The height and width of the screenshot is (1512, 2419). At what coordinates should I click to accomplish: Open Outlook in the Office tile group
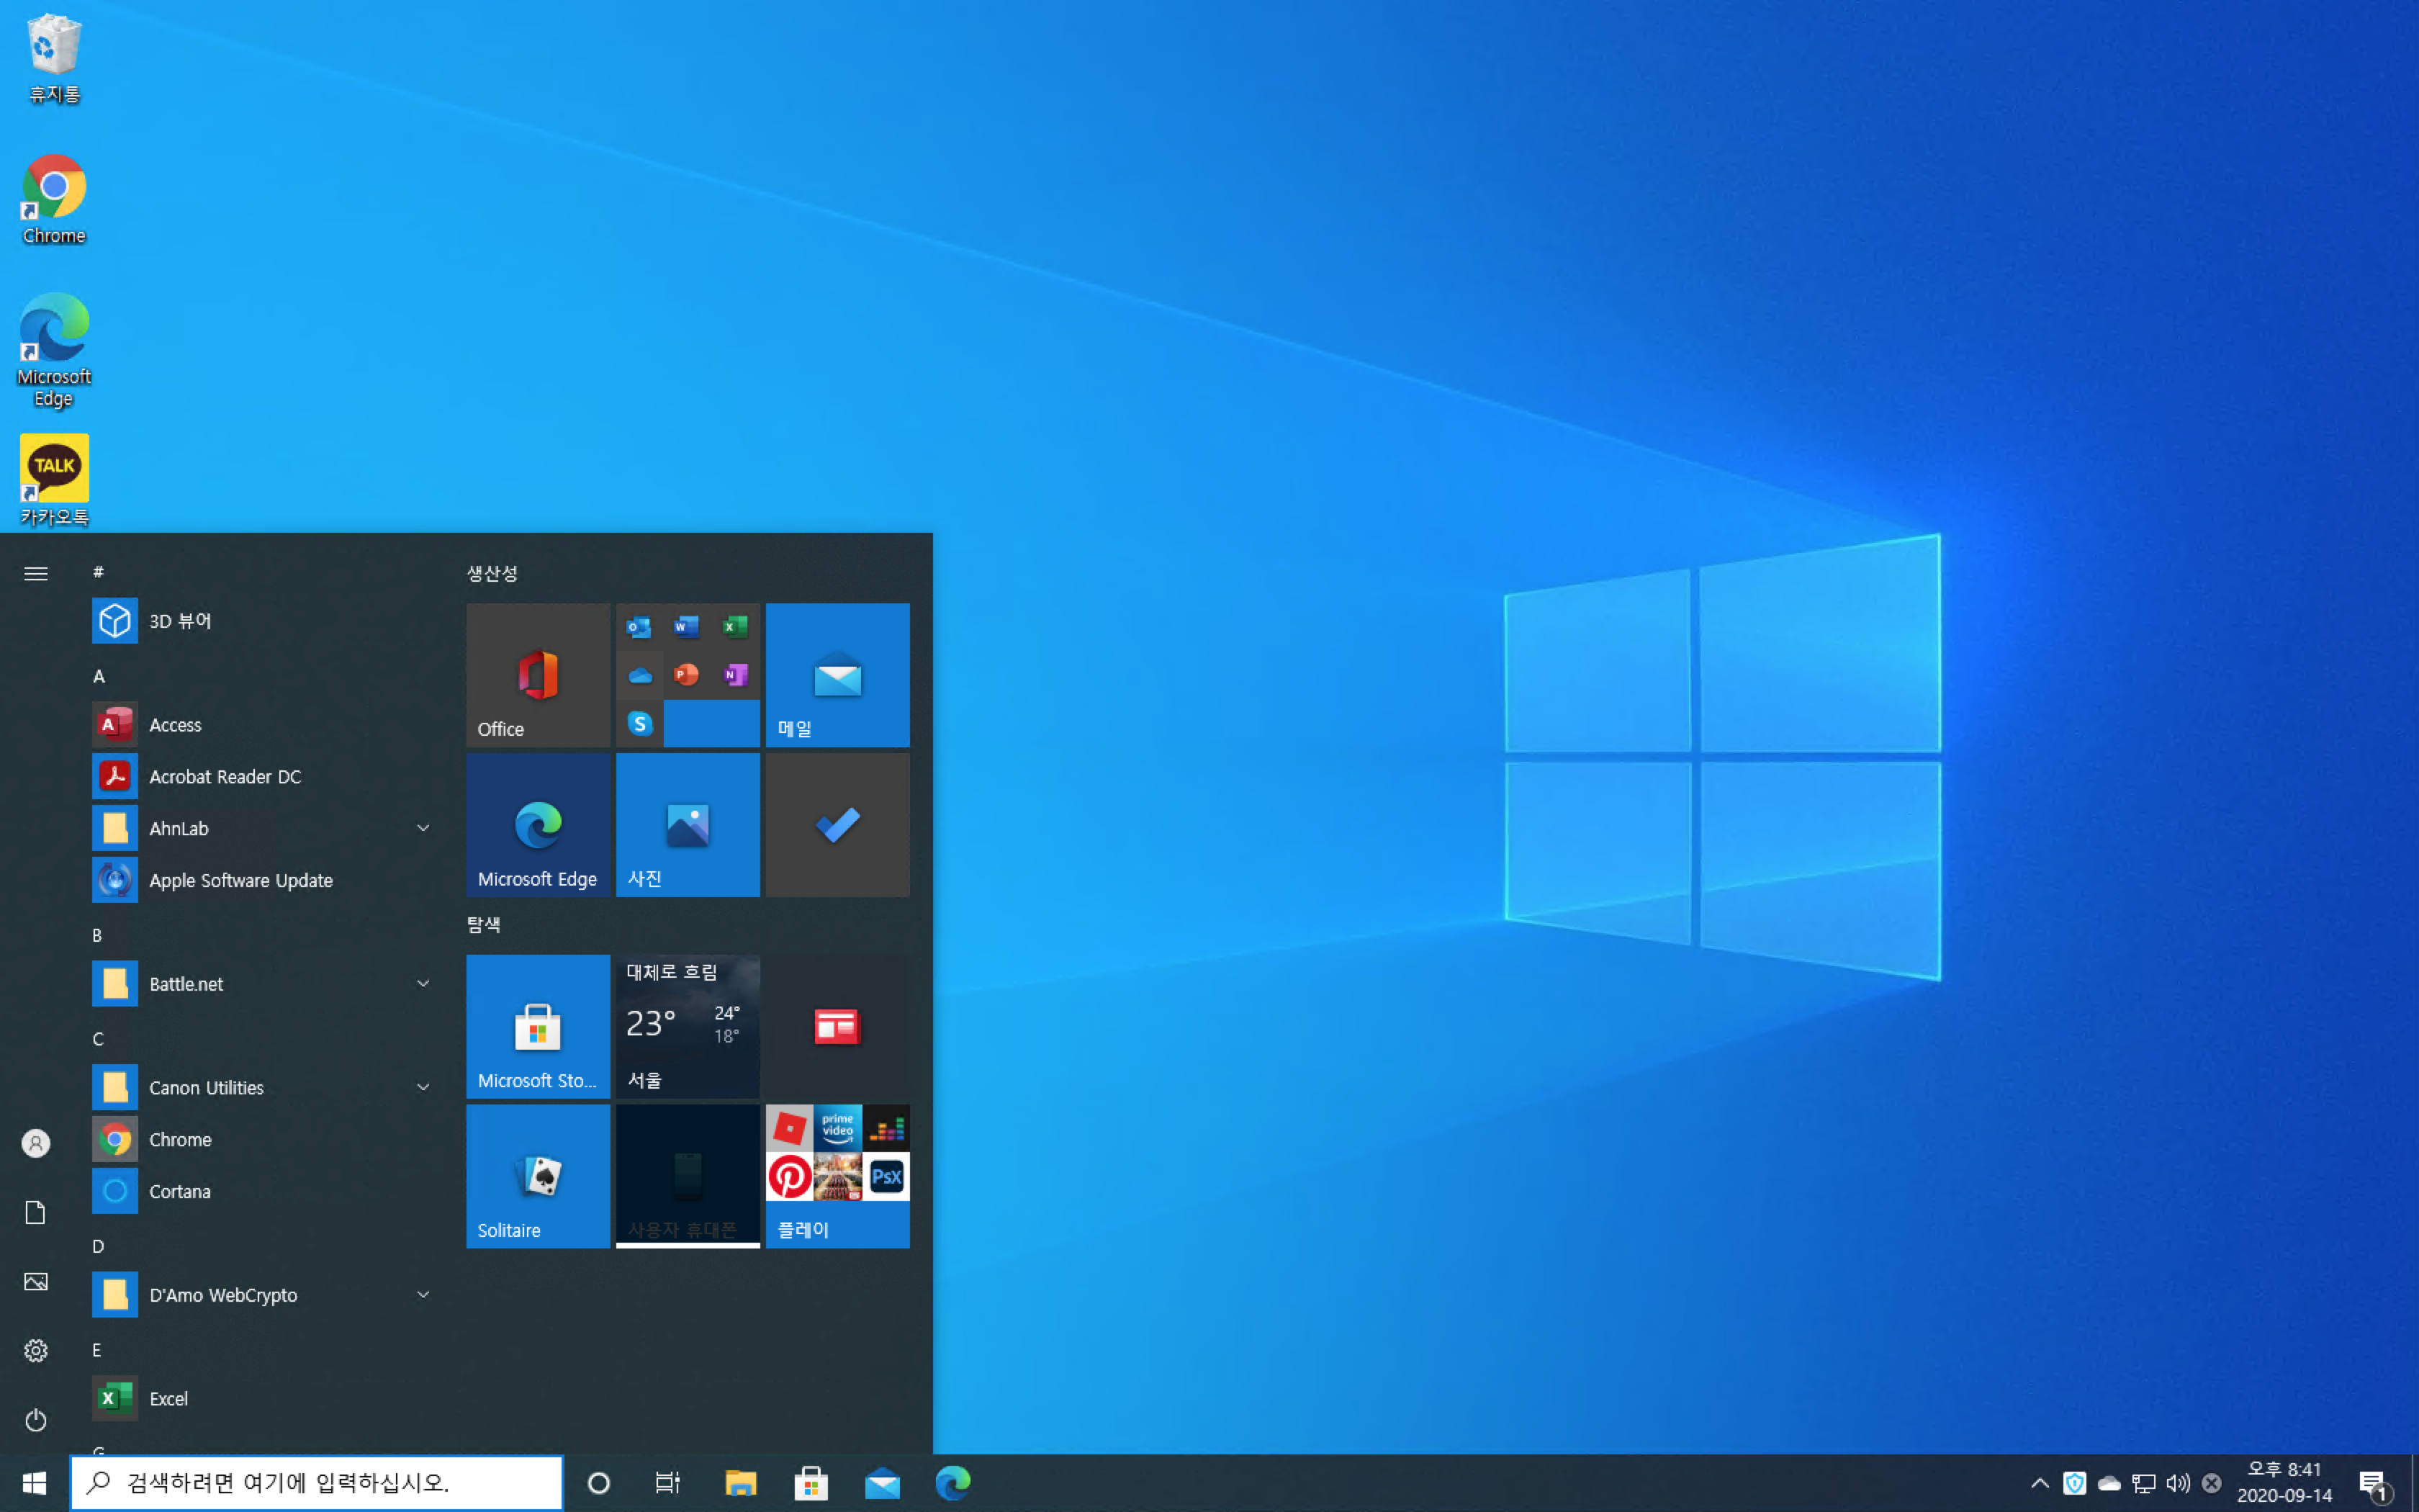(640, 627)
